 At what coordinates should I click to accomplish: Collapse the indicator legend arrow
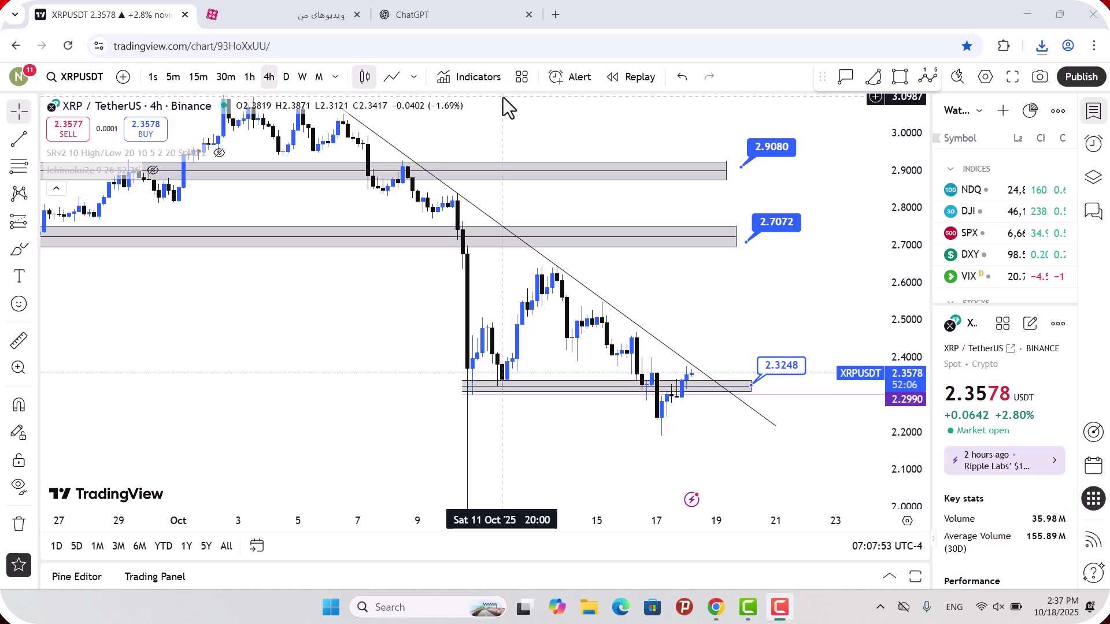point(56,188)
